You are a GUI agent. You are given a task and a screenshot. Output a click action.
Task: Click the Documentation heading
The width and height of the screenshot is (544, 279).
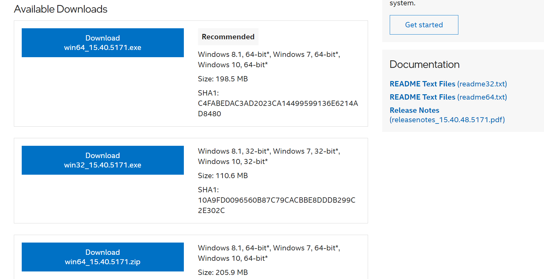pos(424,64)
